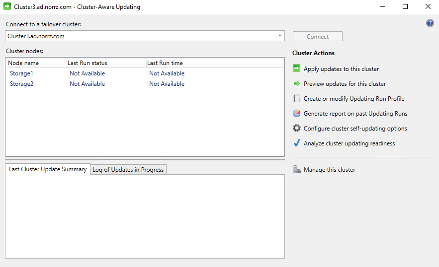Select the Storage2 node row
439x267 pixels.
pos(21,84)
